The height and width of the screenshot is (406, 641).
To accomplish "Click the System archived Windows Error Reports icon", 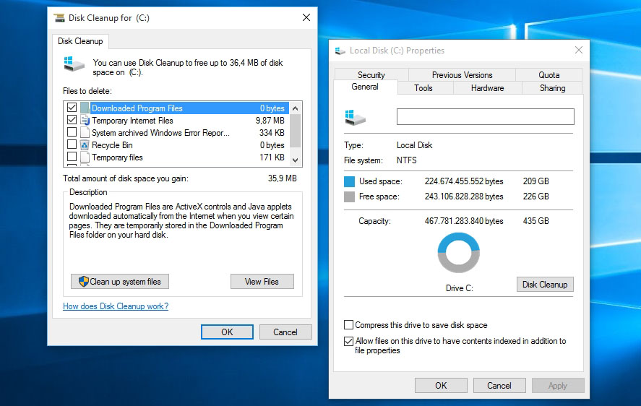I will (85, 132).
